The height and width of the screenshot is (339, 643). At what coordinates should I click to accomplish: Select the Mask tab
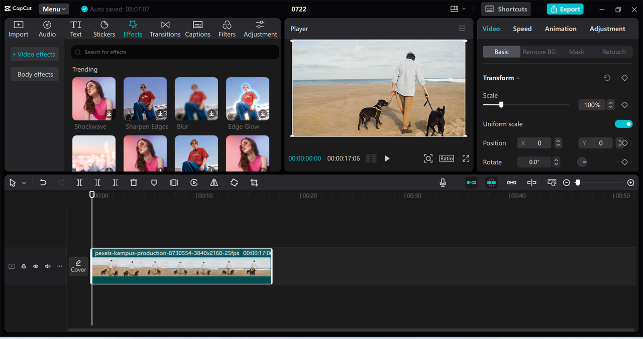tap(576, 52)
